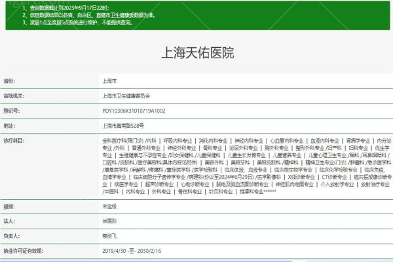The image size is (393, 262).
Task: Click 核医学专业 in the department list
Action: point(126,184)
